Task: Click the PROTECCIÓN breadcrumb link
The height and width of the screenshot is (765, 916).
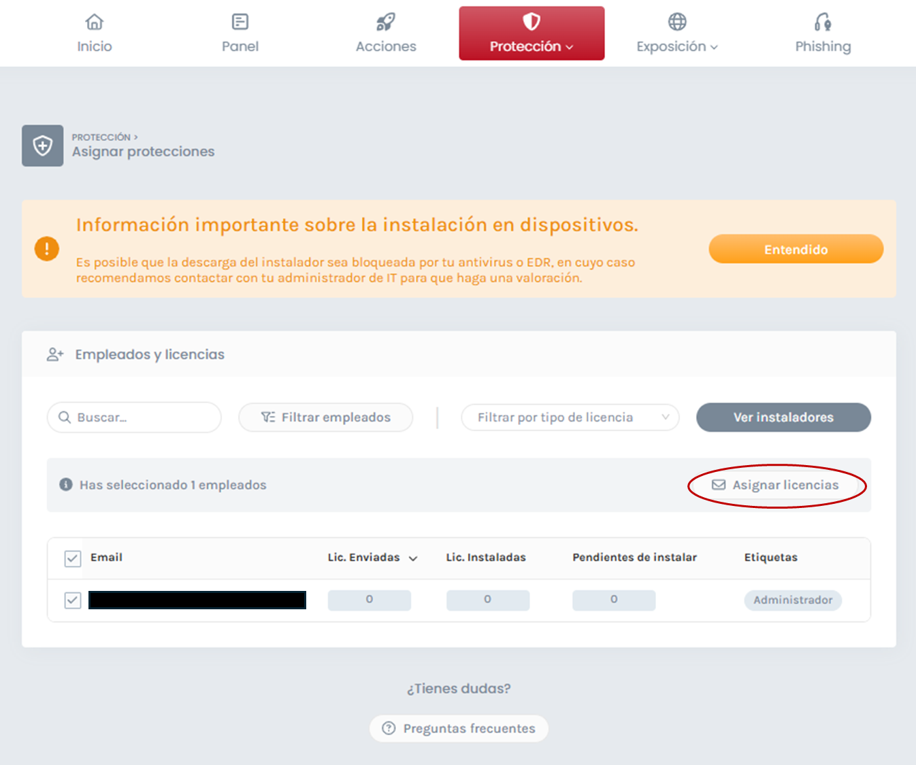Action: point(101,137)
